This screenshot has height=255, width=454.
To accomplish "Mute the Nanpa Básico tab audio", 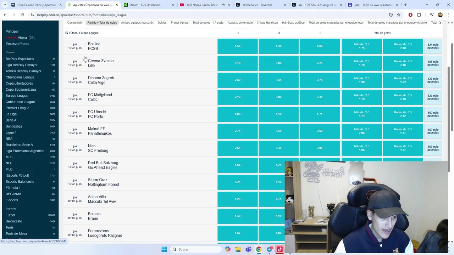I will click(x=223, y=5).
